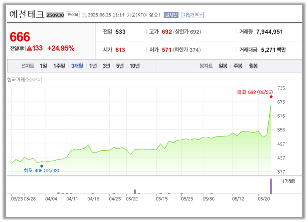Click the 상한가 692 upper limit text
The height and width of the screenshot is (222, 308).
(x=187, y=32)
